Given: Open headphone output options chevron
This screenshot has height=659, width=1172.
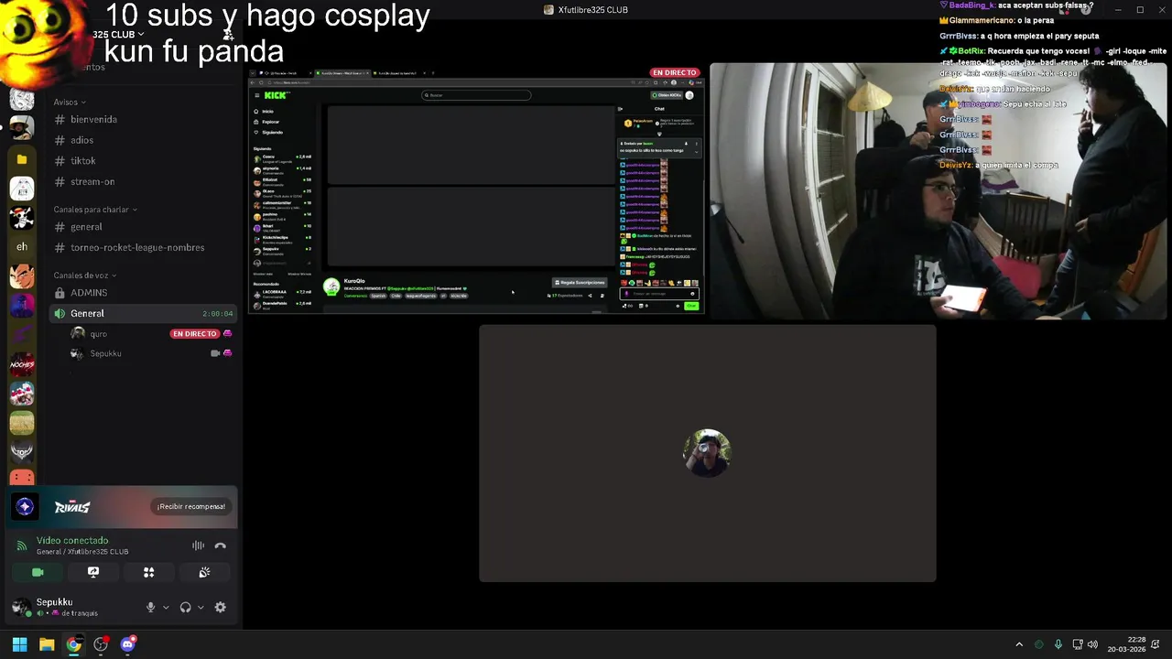Looking at the screenshot, I should click(x=201, y=607).
